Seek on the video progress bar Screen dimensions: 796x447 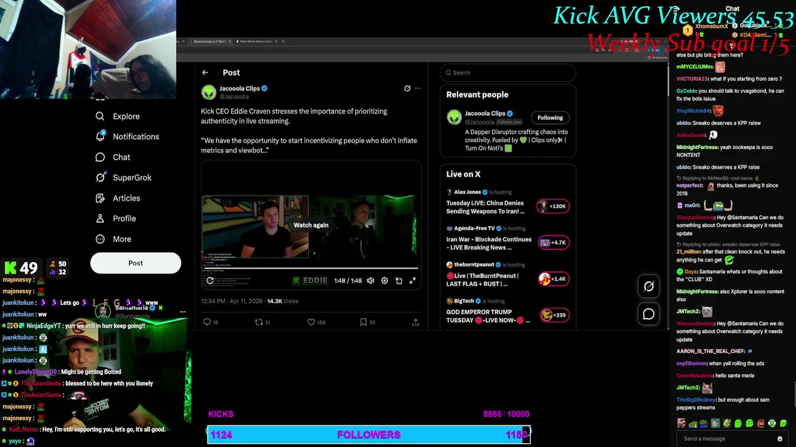311,269
